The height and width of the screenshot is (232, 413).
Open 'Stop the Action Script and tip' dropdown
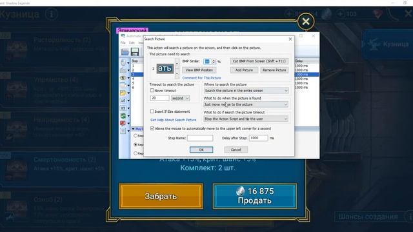[246, 119]
